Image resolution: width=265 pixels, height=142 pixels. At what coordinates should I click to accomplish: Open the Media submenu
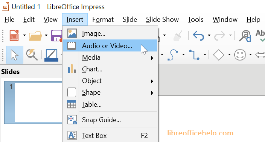(x=110, y=57)
